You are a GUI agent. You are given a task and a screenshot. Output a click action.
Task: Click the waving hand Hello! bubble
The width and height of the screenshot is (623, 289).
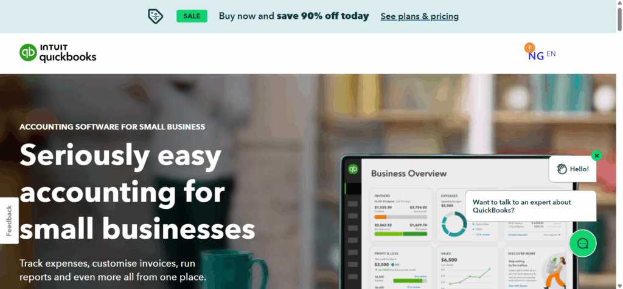point(573,169)
